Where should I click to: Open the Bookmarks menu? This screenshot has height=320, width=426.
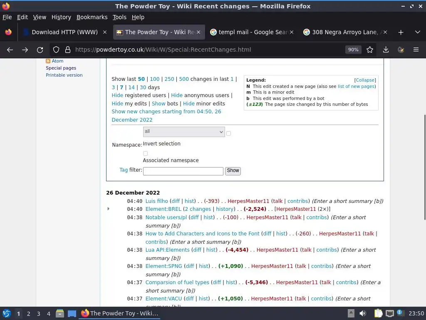pos(92,17)
